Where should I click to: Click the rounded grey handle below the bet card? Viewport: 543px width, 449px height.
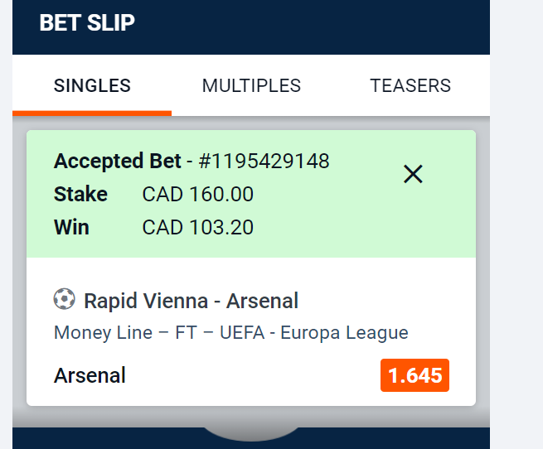click(x=251, y=432)
